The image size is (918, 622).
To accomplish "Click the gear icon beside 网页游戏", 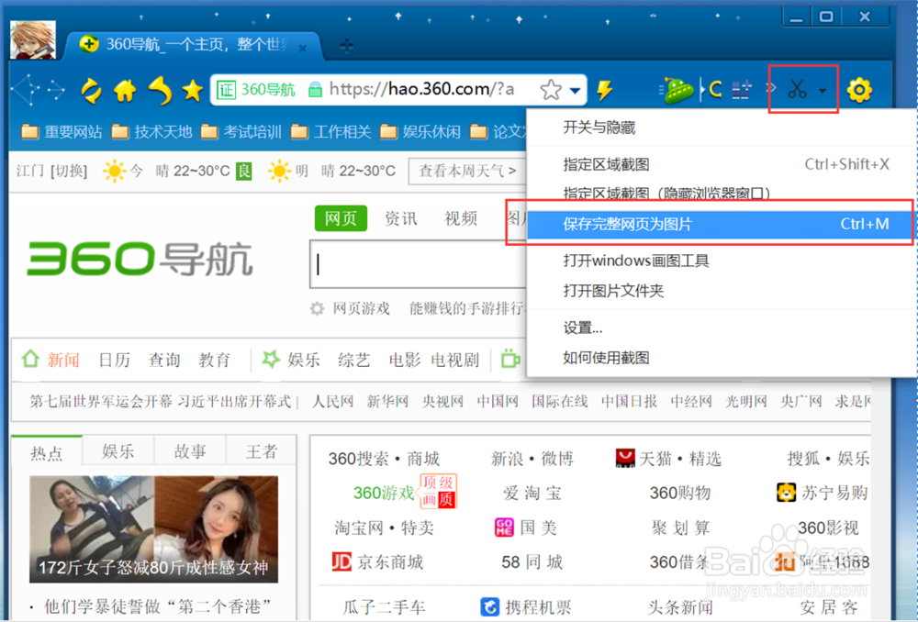I will point(317,308).
